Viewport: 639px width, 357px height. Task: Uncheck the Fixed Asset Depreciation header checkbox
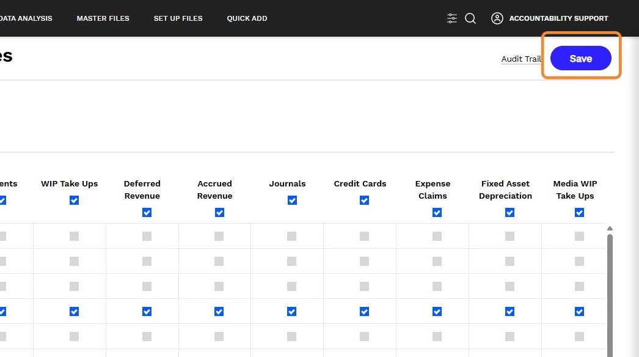click(x=509, y=213)
